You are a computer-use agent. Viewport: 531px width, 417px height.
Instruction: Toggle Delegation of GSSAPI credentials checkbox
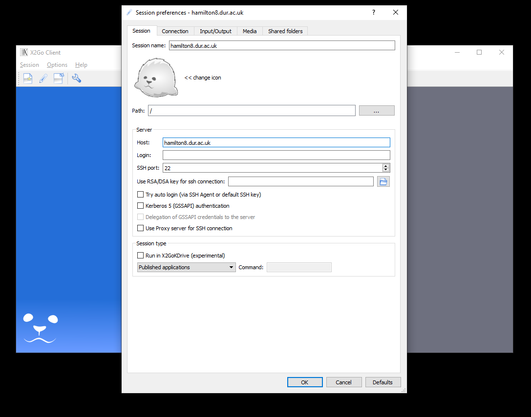140,217
